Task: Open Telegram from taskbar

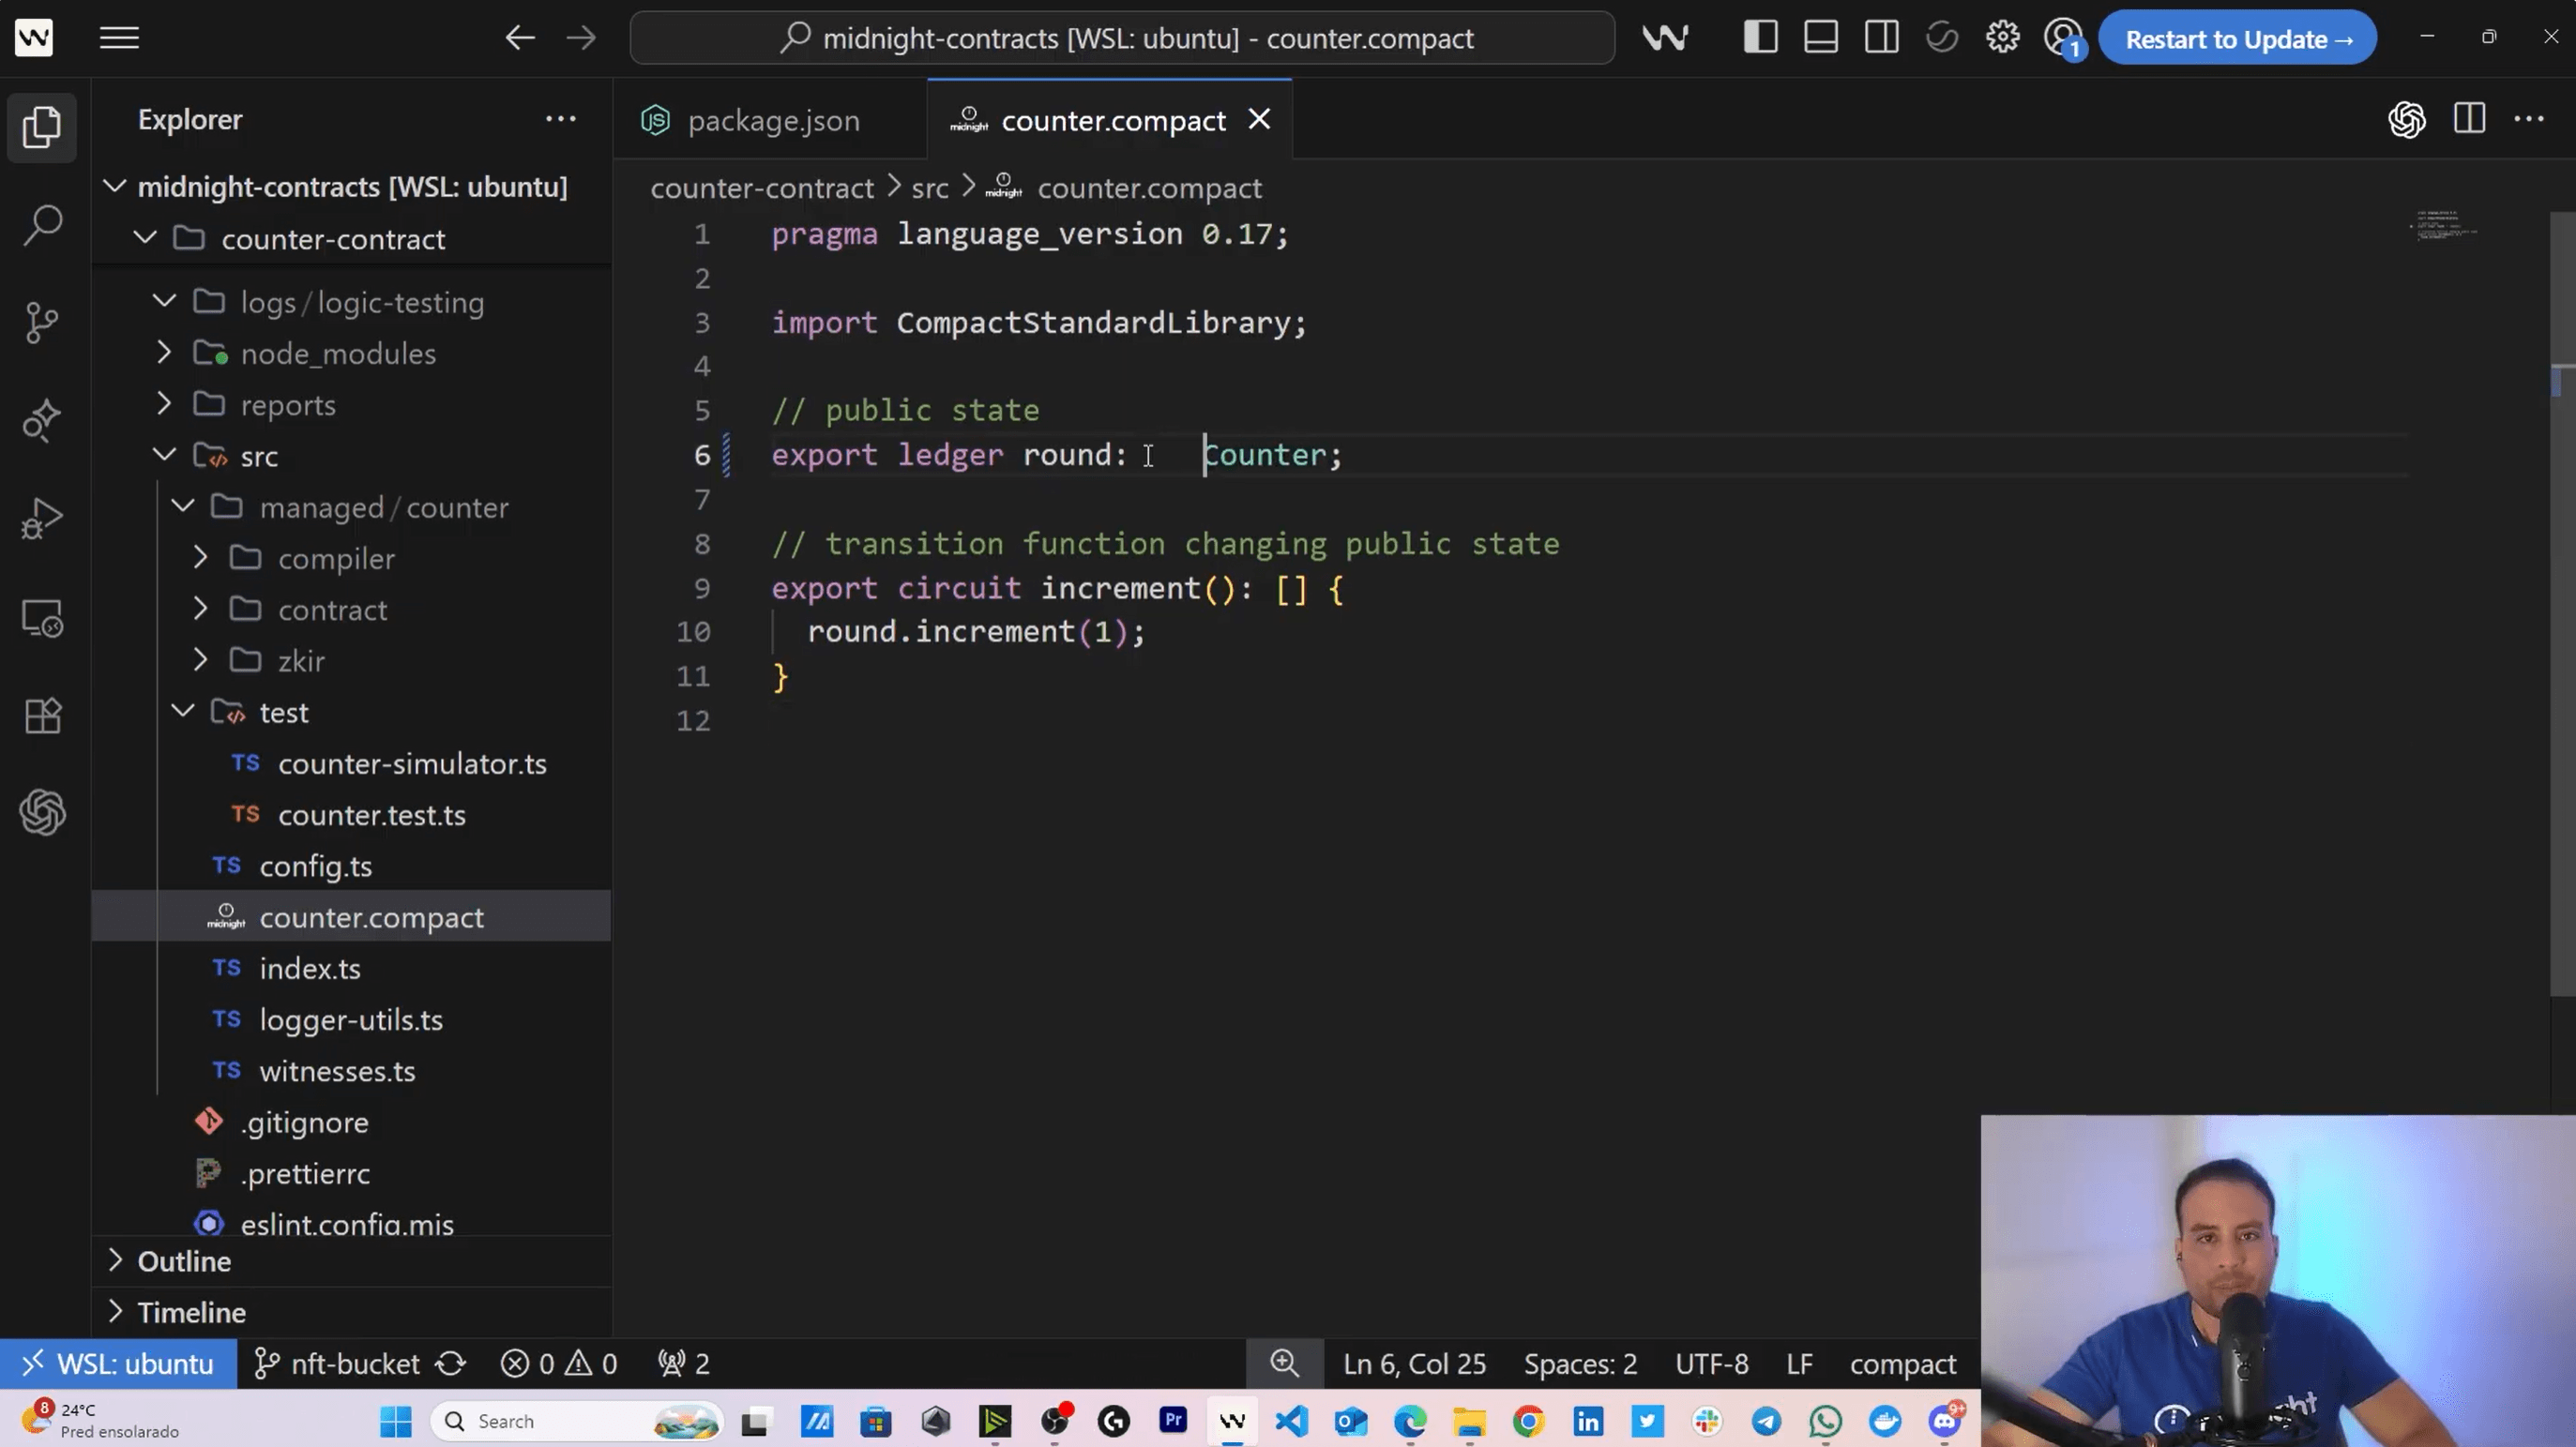Action: (x=1766, y=1421)
